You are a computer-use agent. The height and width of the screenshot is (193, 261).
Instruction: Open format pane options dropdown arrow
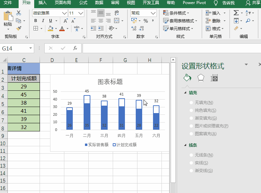pos(246,64)
